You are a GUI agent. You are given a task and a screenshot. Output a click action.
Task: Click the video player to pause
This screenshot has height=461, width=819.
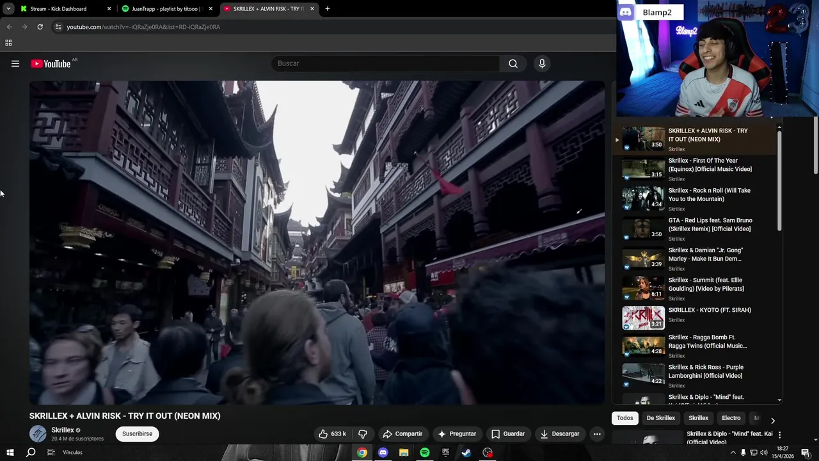click(317, 242)
